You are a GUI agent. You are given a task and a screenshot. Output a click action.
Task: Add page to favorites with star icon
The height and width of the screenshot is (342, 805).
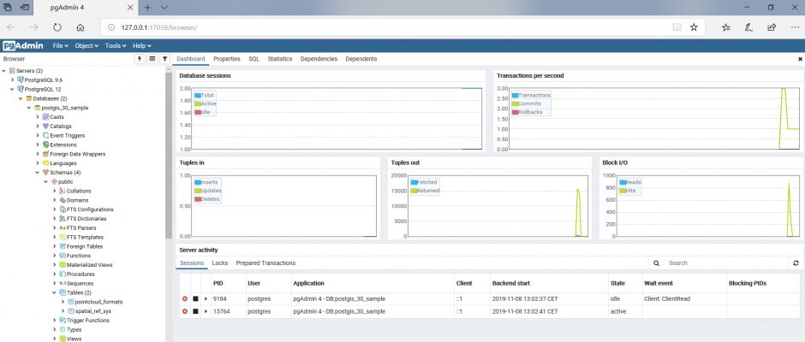(694, 27)
